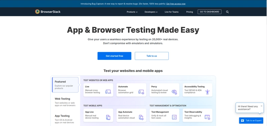267x126 pixels.
Task: Click Talk to us button
Action: [x=152, y=56]
